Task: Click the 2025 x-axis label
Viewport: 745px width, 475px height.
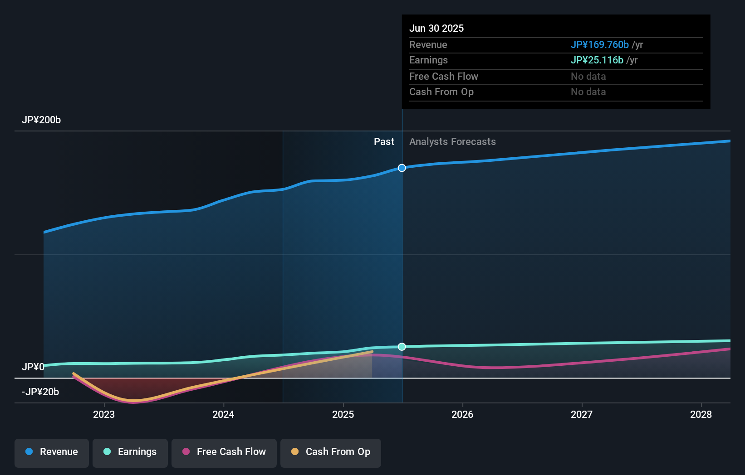Action: point(343,414)
